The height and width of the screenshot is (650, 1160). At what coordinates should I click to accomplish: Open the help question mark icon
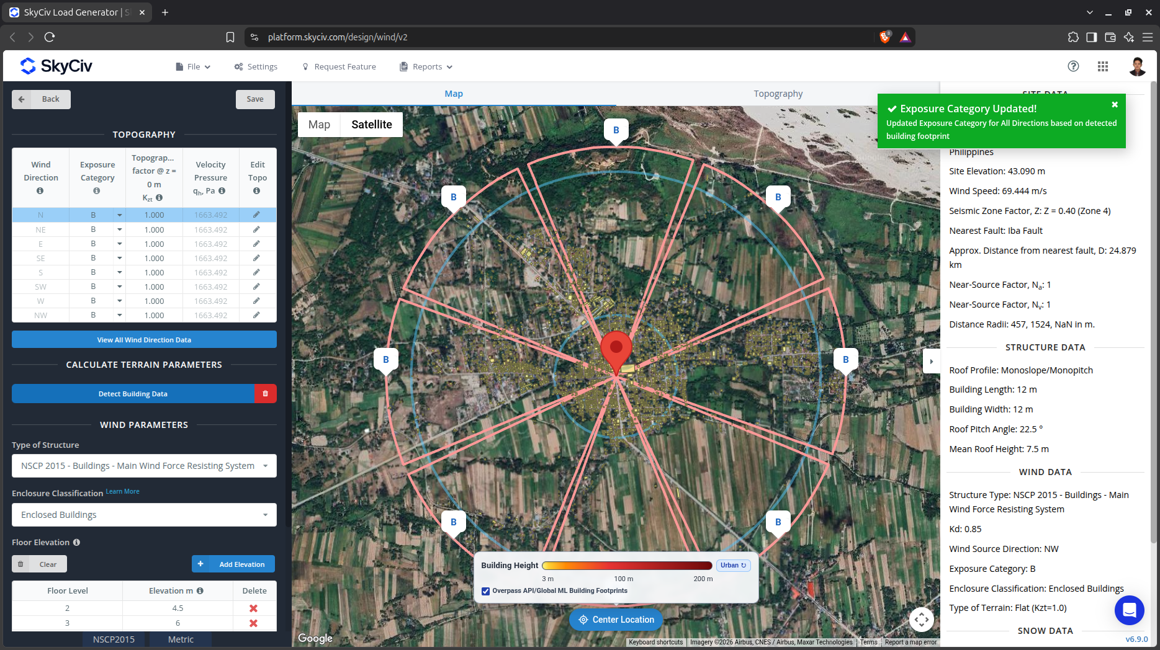[1073, 66]
